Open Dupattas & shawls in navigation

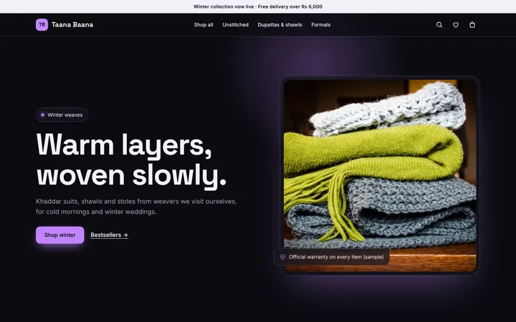click(279, 24)
